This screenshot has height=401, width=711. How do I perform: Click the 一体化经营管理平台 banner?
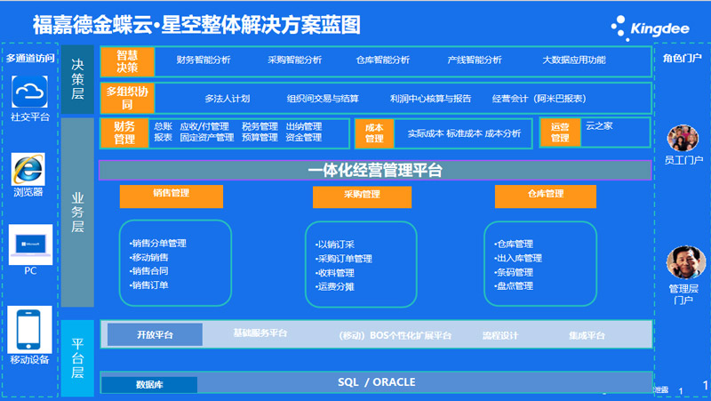[x=375, y=170]
